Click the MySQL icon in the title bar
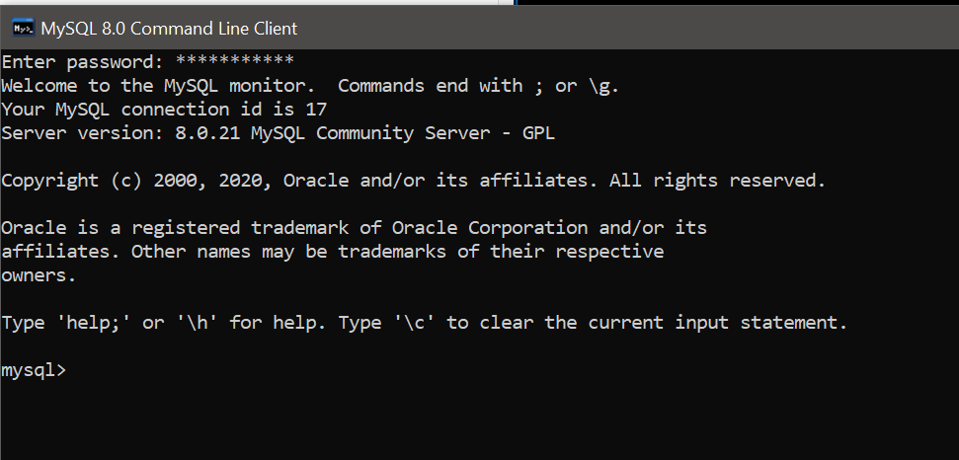 [24, 28]
